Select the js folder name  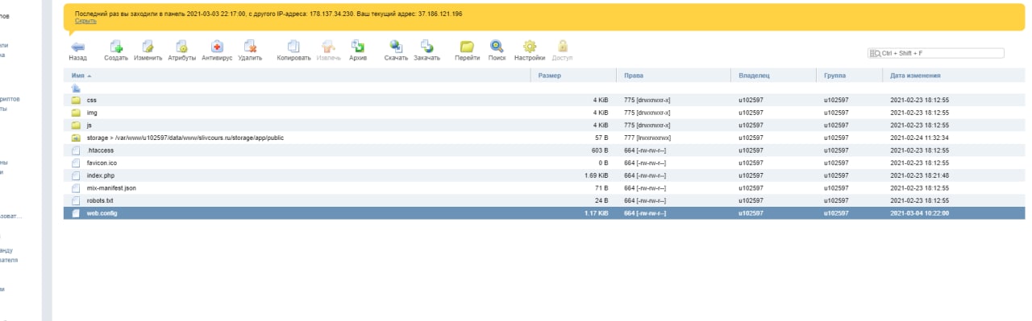coord(89,126)
